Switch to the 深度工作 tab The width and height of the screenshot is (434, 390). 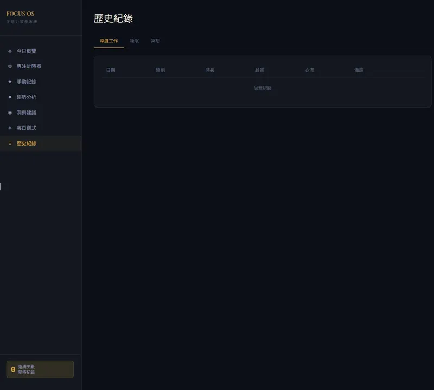109,41
